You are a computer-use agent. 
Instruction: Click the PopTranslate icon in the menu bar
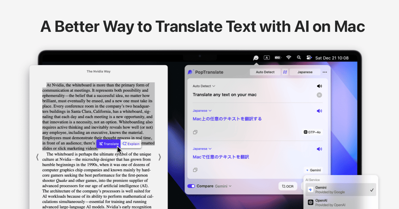point(256,57)
